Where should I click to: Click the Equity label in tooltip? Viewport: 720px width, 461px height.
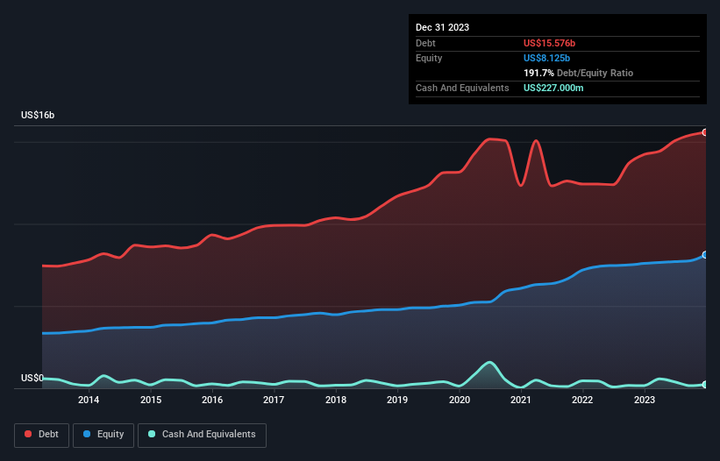point(429,58)
